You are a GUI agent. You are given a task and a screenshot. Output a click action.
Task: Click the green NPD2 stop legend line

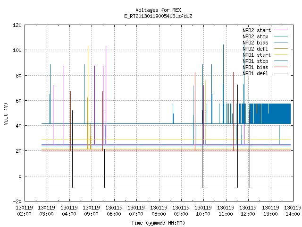[281, 36]
